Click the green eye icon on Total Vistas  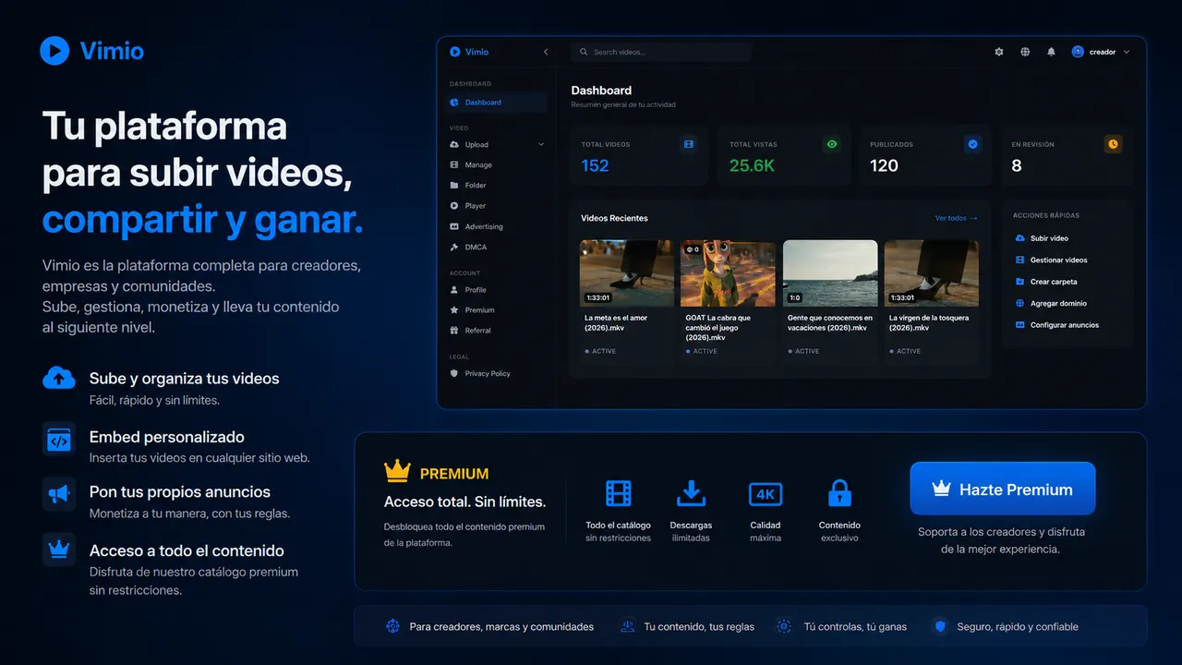pos(832,144)
